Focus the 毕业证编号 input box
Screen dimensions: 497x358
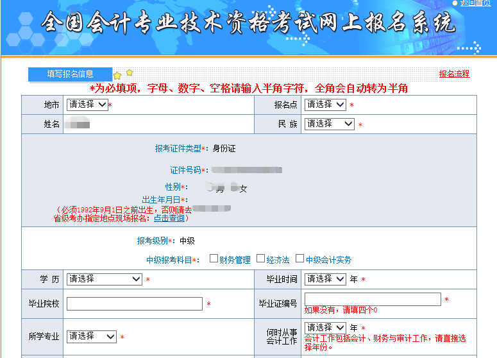[x=373, y=299]
